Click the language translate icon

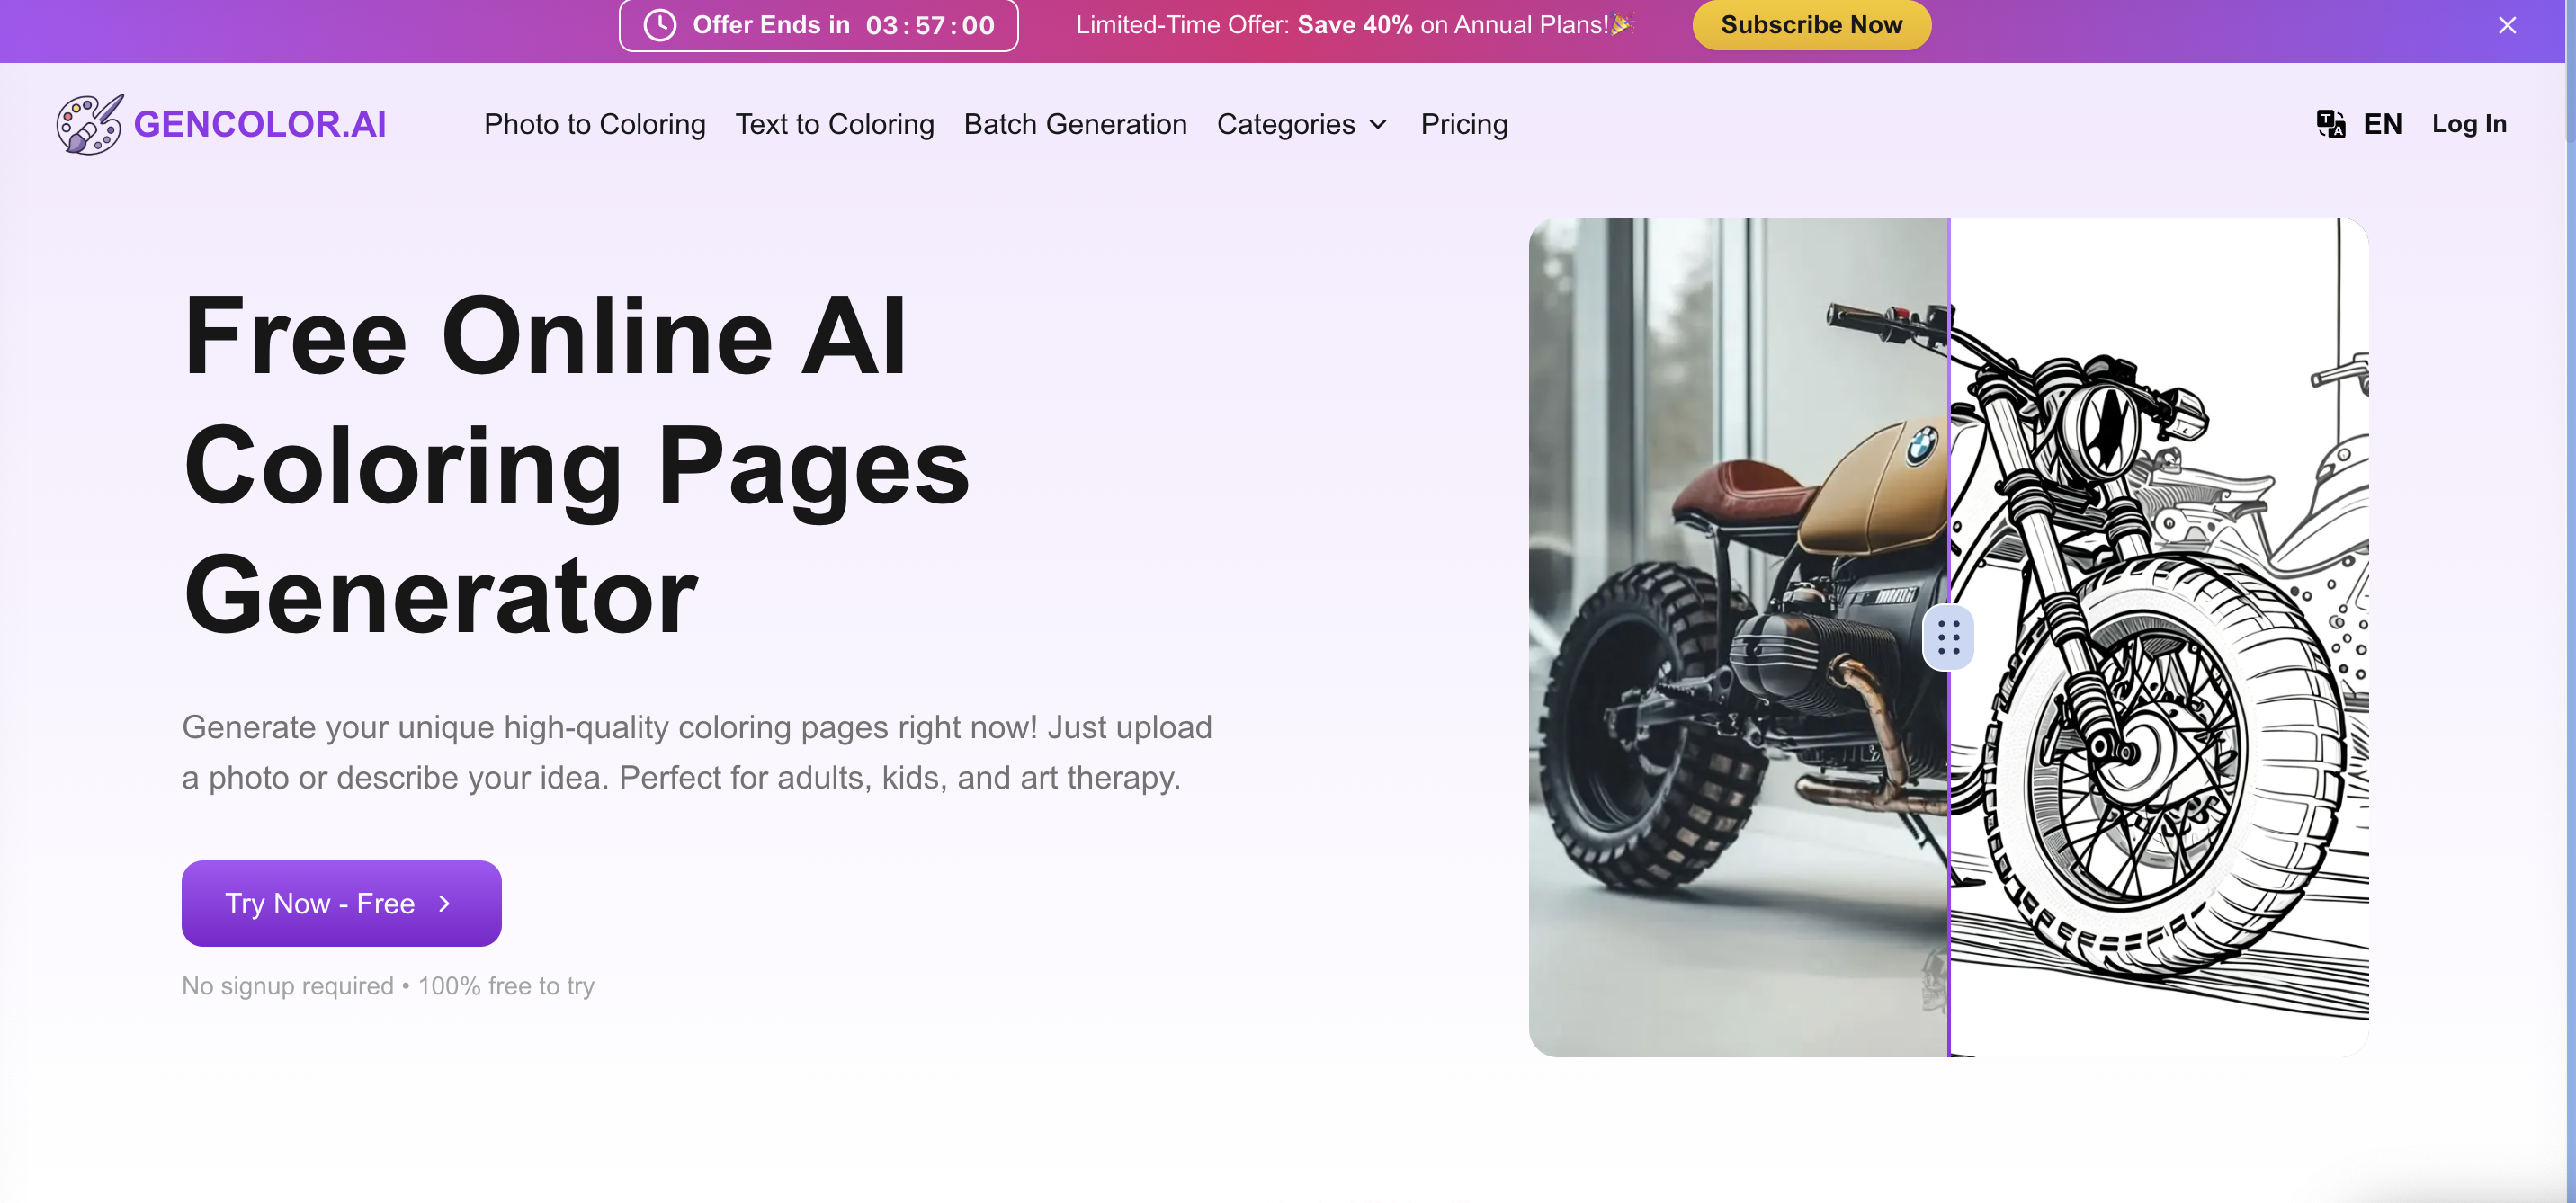pyautogui.click(x=2330, y=124)
